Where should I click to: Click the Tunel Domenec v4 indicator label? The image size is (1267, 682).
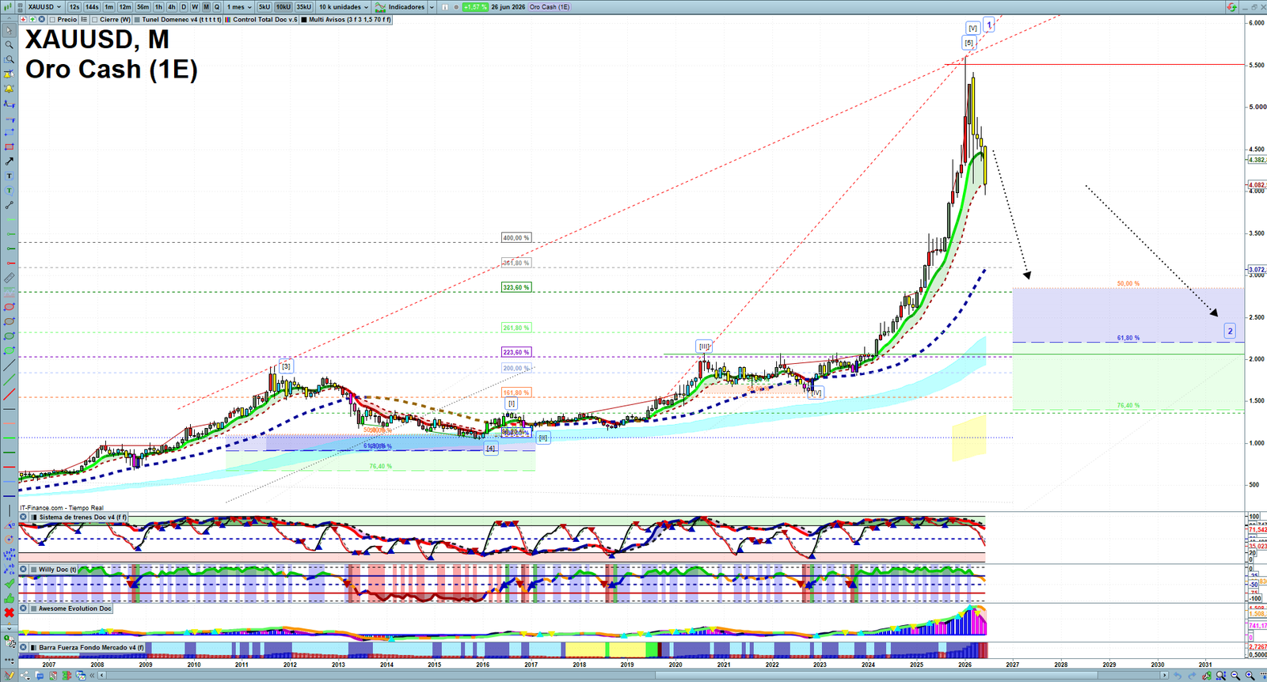[x=181, y=20]
